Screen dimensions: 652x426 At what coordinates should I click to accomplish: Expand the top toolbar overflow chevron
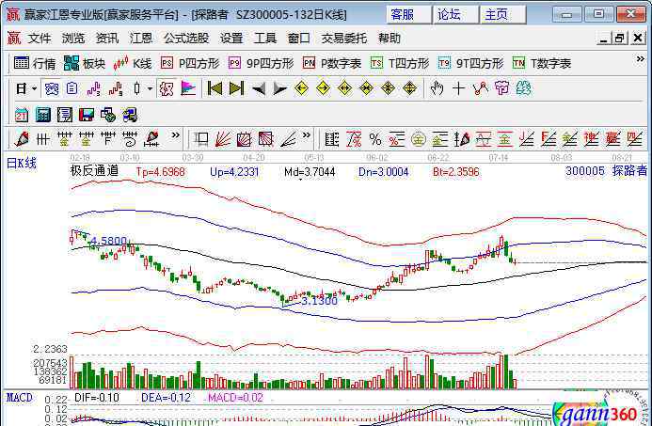point(641,59)
